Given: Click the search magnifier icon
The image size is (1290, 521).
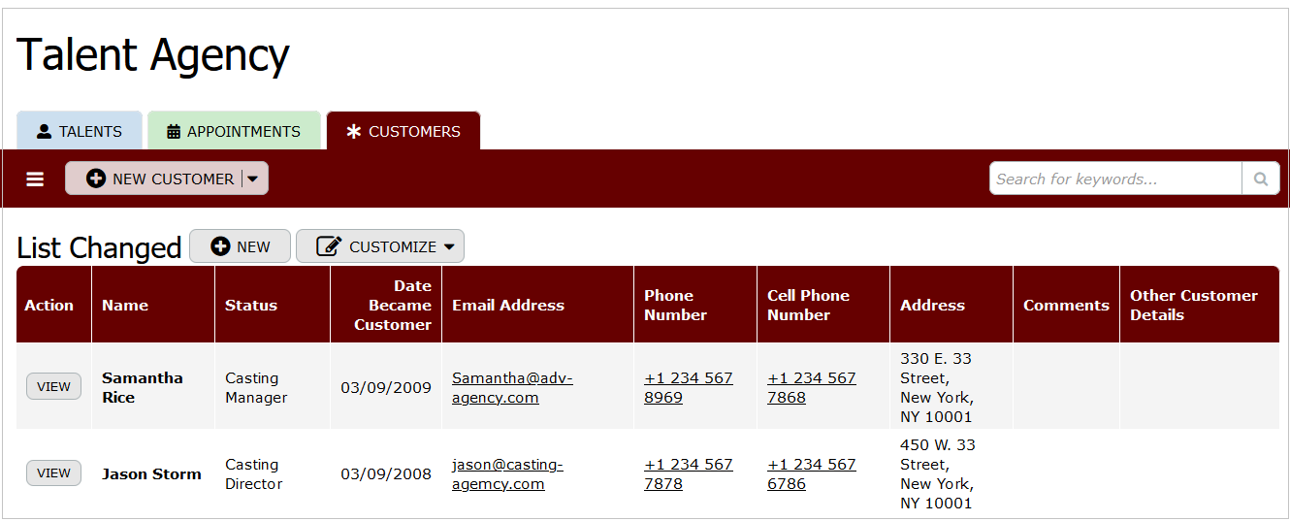Looking at the screenshot, I should 1260,179.
